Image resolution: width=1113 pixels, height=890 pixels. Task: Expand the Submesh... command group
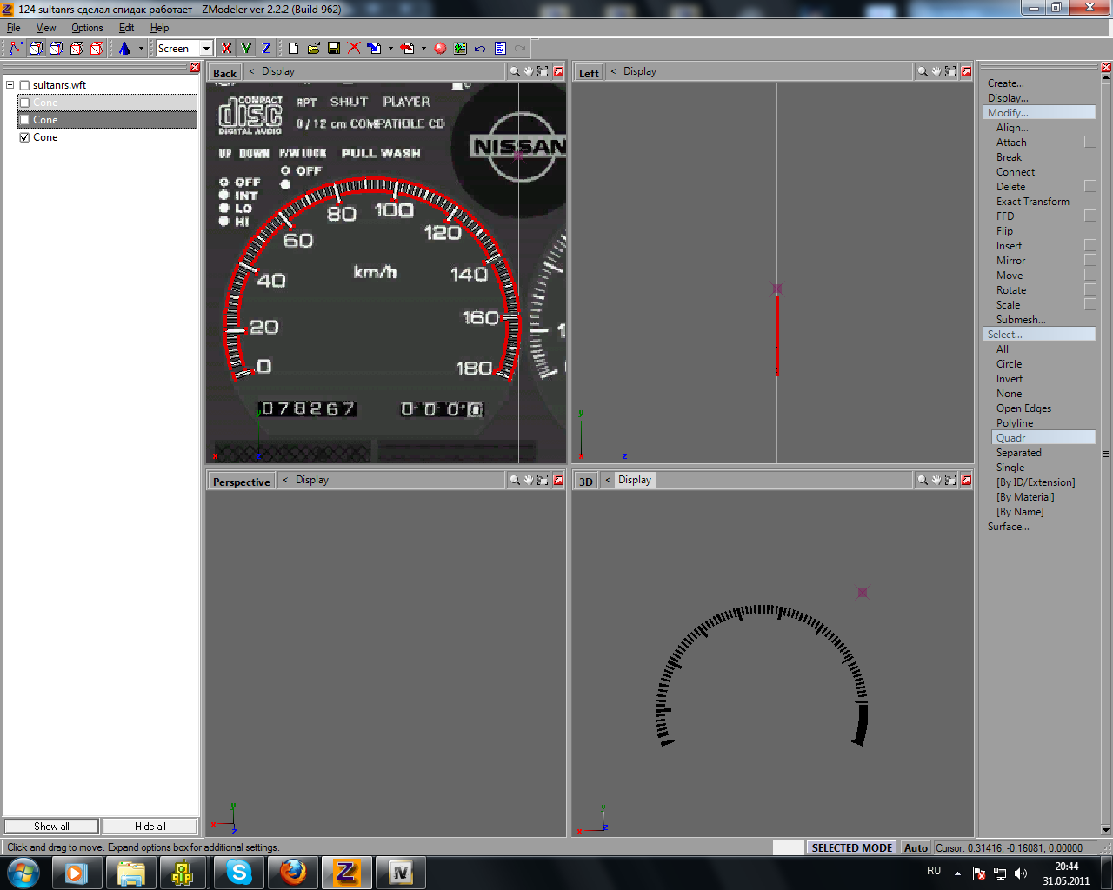pyautogui.click(x=1021, y=320)
